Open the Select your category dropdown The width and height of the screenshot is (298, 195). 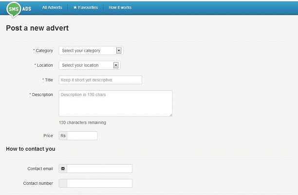[x=91, y=51]
